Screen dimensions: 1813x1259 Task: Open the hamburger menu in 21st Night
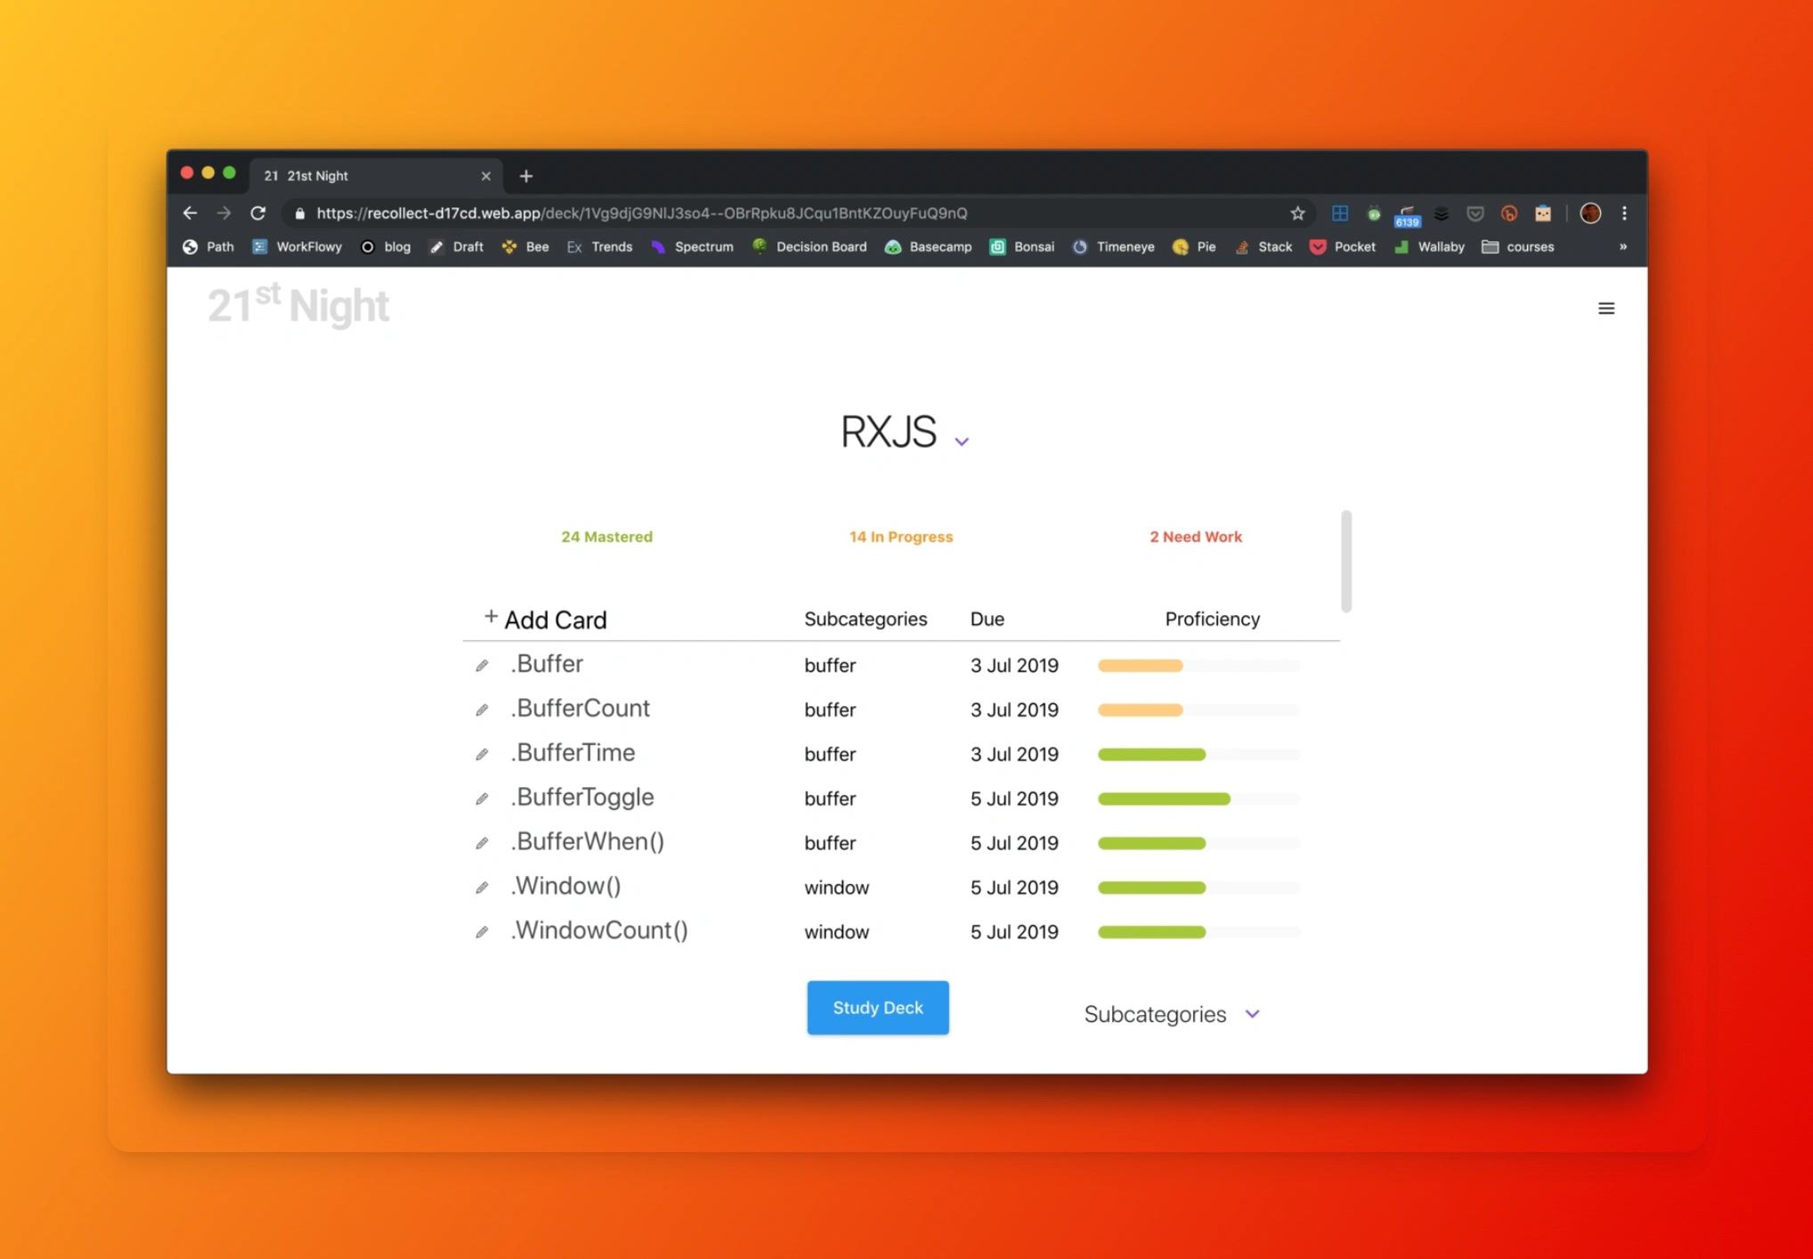coord(1606,308)
